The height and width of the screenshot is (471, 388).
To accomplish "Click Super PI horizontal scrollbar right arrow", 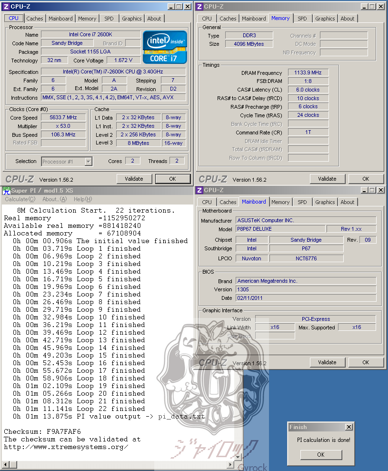I will pos(230,465).
